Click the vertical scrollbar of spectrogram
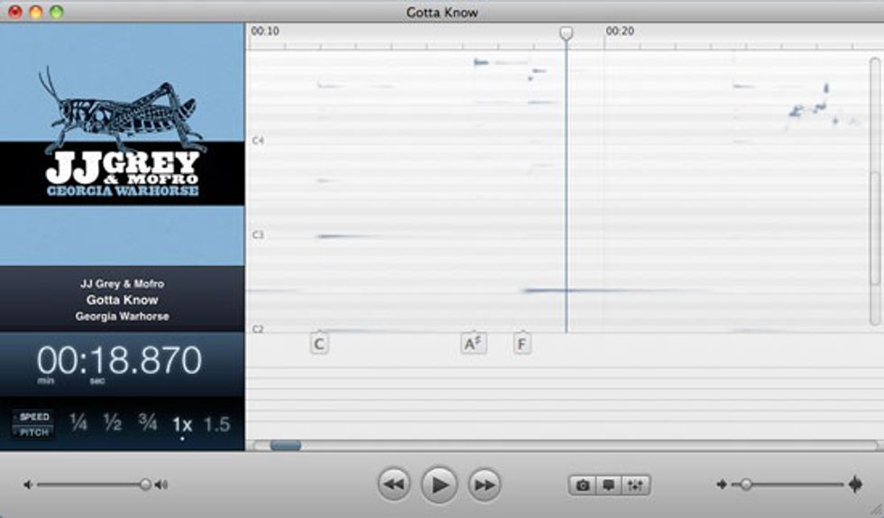 (874, 191)
